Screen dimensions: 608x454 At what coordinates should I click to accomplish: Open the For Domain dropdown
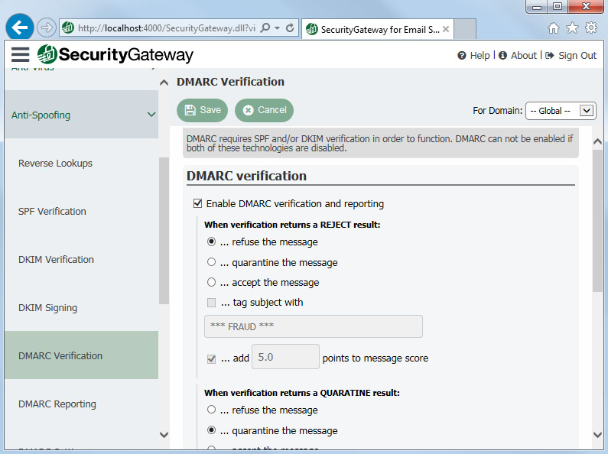coord(561,111)
